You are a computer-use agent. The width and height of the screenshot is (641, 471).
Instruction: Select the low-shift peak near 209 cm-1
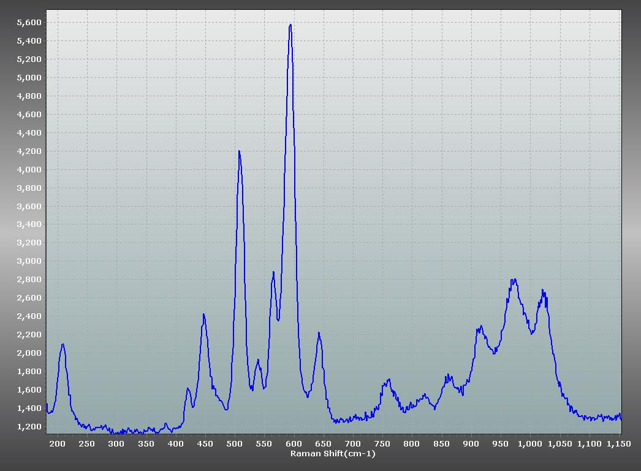click(x=63, y=344)
